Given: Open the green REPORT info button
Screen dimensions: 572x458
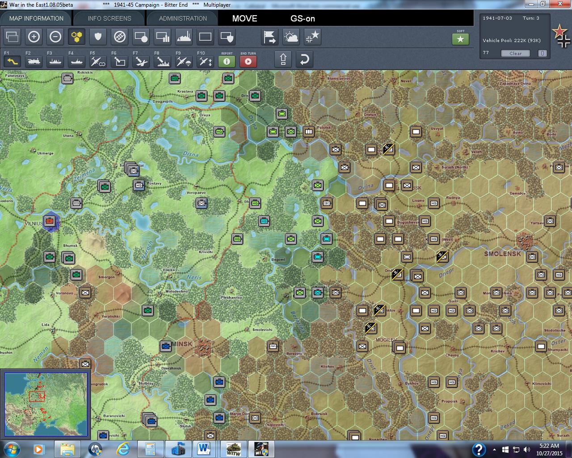Looking at the screenshot, I should click(227, 61).
